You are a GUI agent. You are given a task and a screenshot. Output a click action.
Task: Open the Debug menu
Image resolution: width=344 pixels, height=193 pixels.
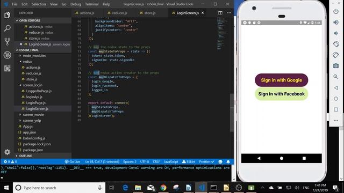(76, 4)
